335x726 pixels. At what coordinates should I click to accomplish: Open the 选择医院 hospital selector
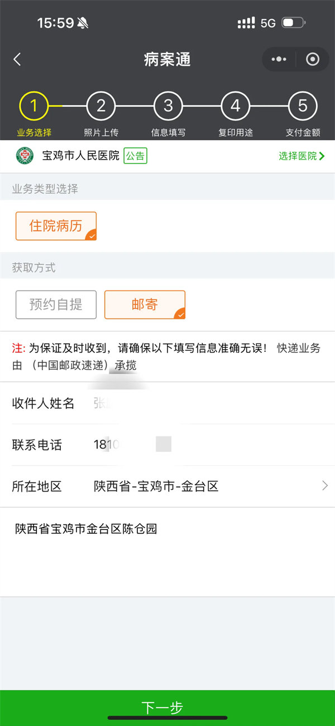(301, 156)
